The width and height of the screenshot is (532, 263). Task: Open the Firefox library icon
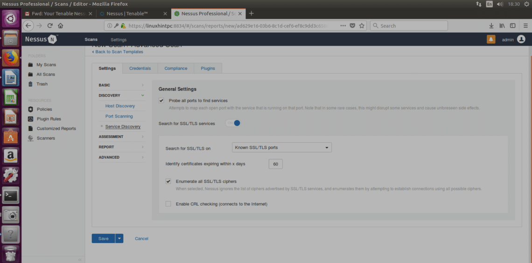(502, 26)
